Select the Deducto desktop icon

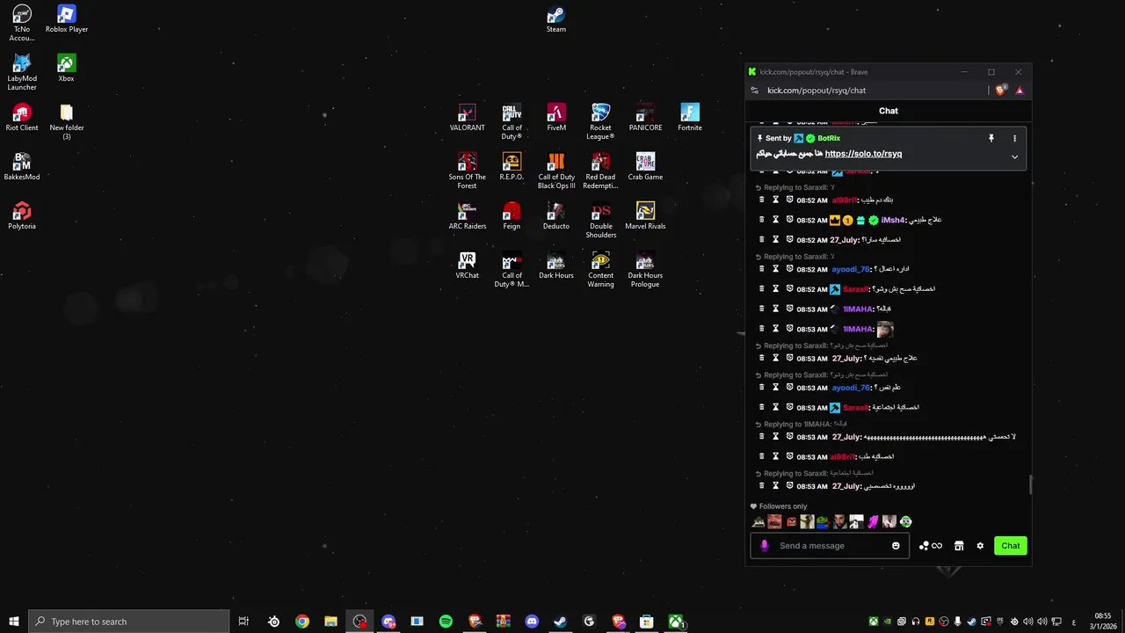555,216
